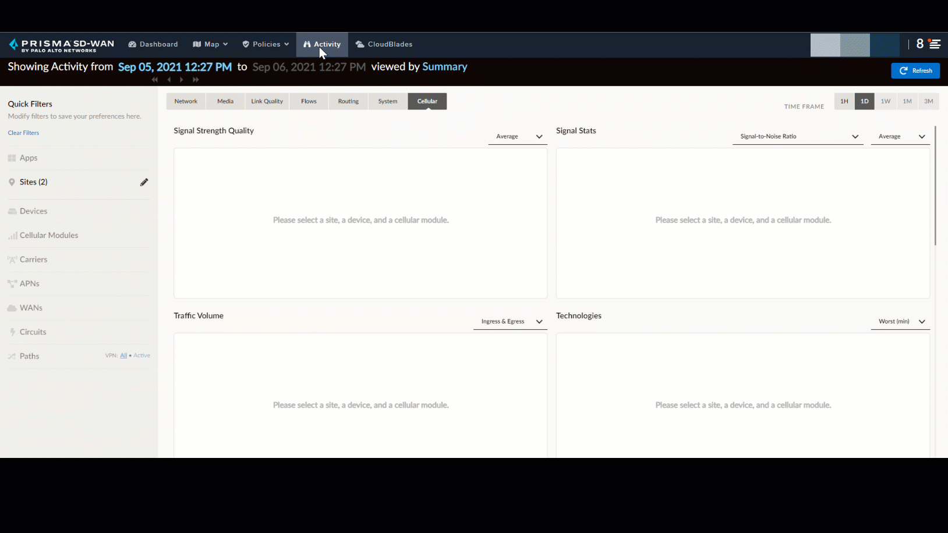Viewport: 948px width, 533px height.
Task: Expand the Worst (min) dropdown
Action: 900,322
